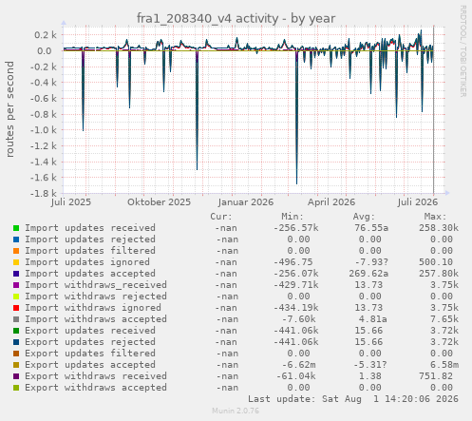Click the gray Import withdraws accepted swatch
Screen dimensions: 472x421
click(16, 319)
